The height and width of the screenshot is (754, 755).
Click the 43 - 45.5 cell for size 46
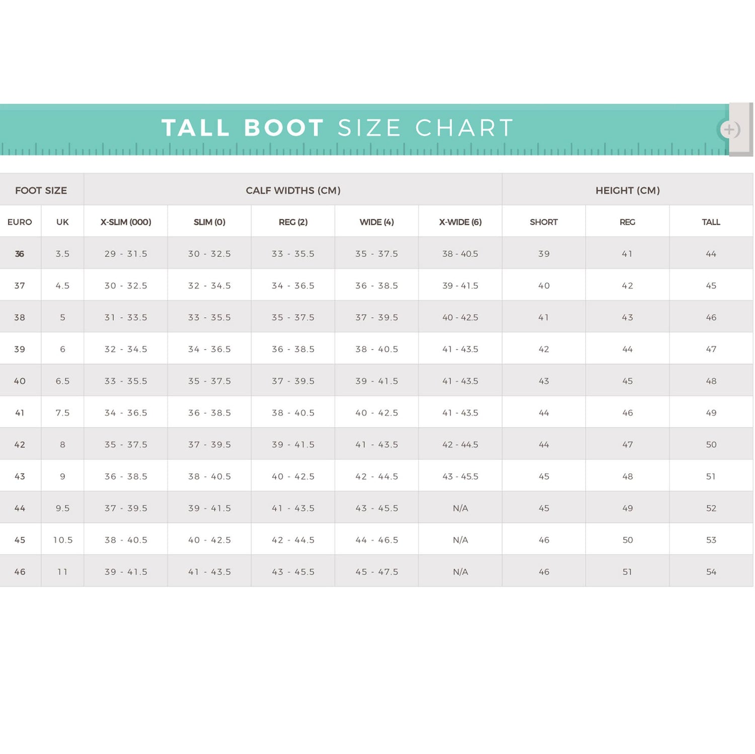(293, 571)
